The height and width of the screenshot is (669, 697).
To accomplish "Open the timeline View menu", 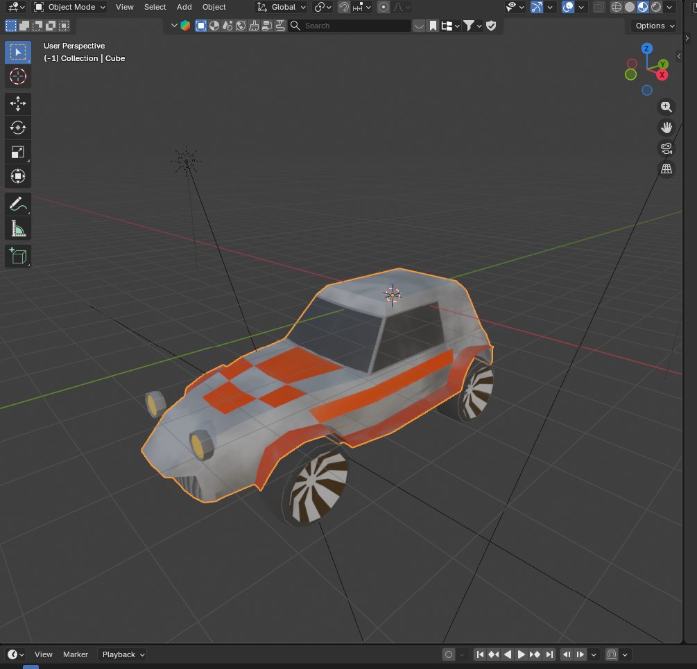I will (x=44, y=654).
